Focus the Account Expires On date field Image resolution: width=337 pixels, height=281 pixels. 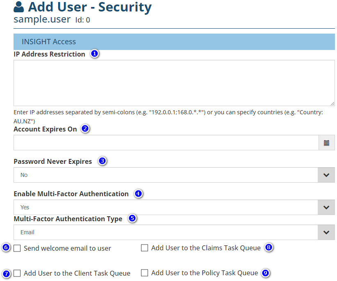tap(166, 143)
